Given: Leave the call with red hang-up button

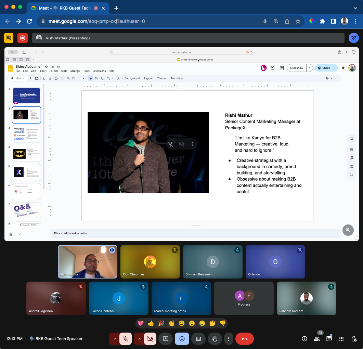Looking at the screenshot, I should coord(245,339).
